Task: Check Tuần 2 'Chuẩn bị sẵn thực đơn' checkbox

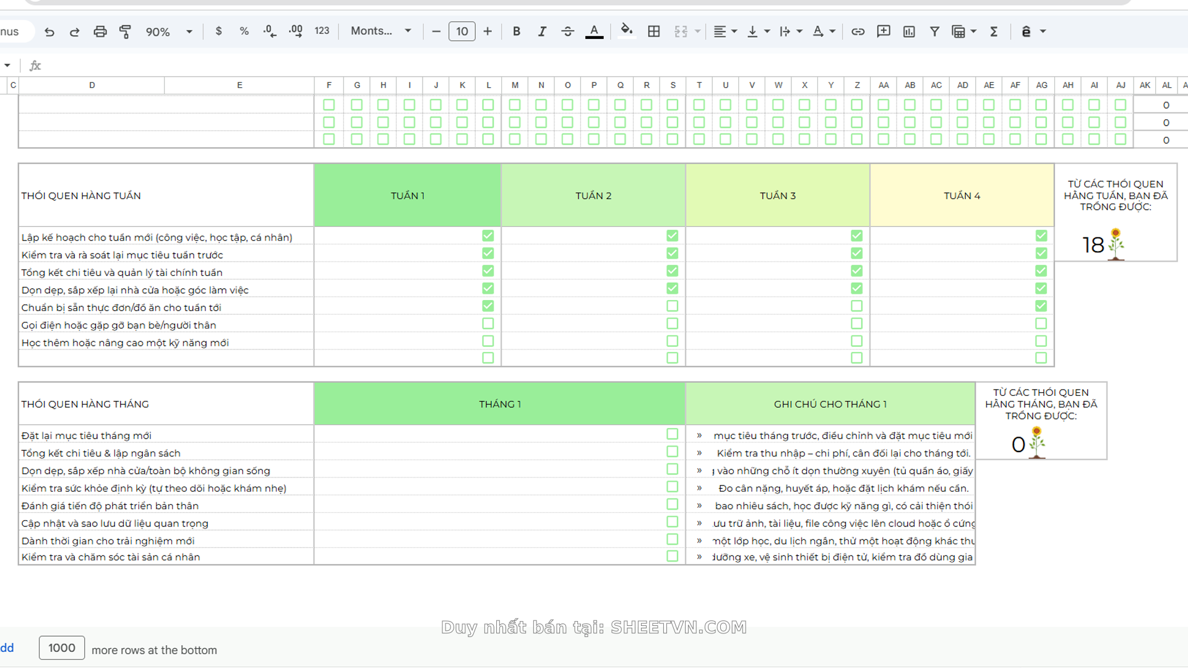Action: coord(672,306)
